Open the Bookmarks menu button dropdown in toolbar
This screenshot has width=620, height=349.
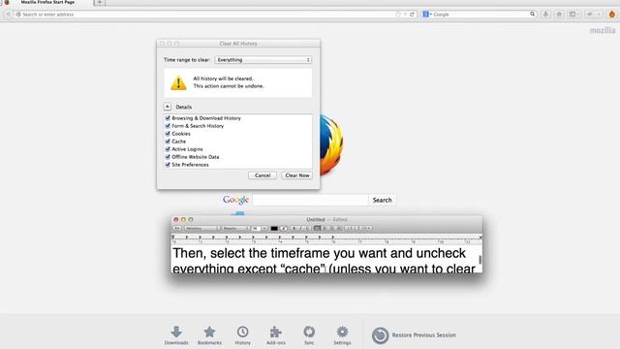pos(574,15)
